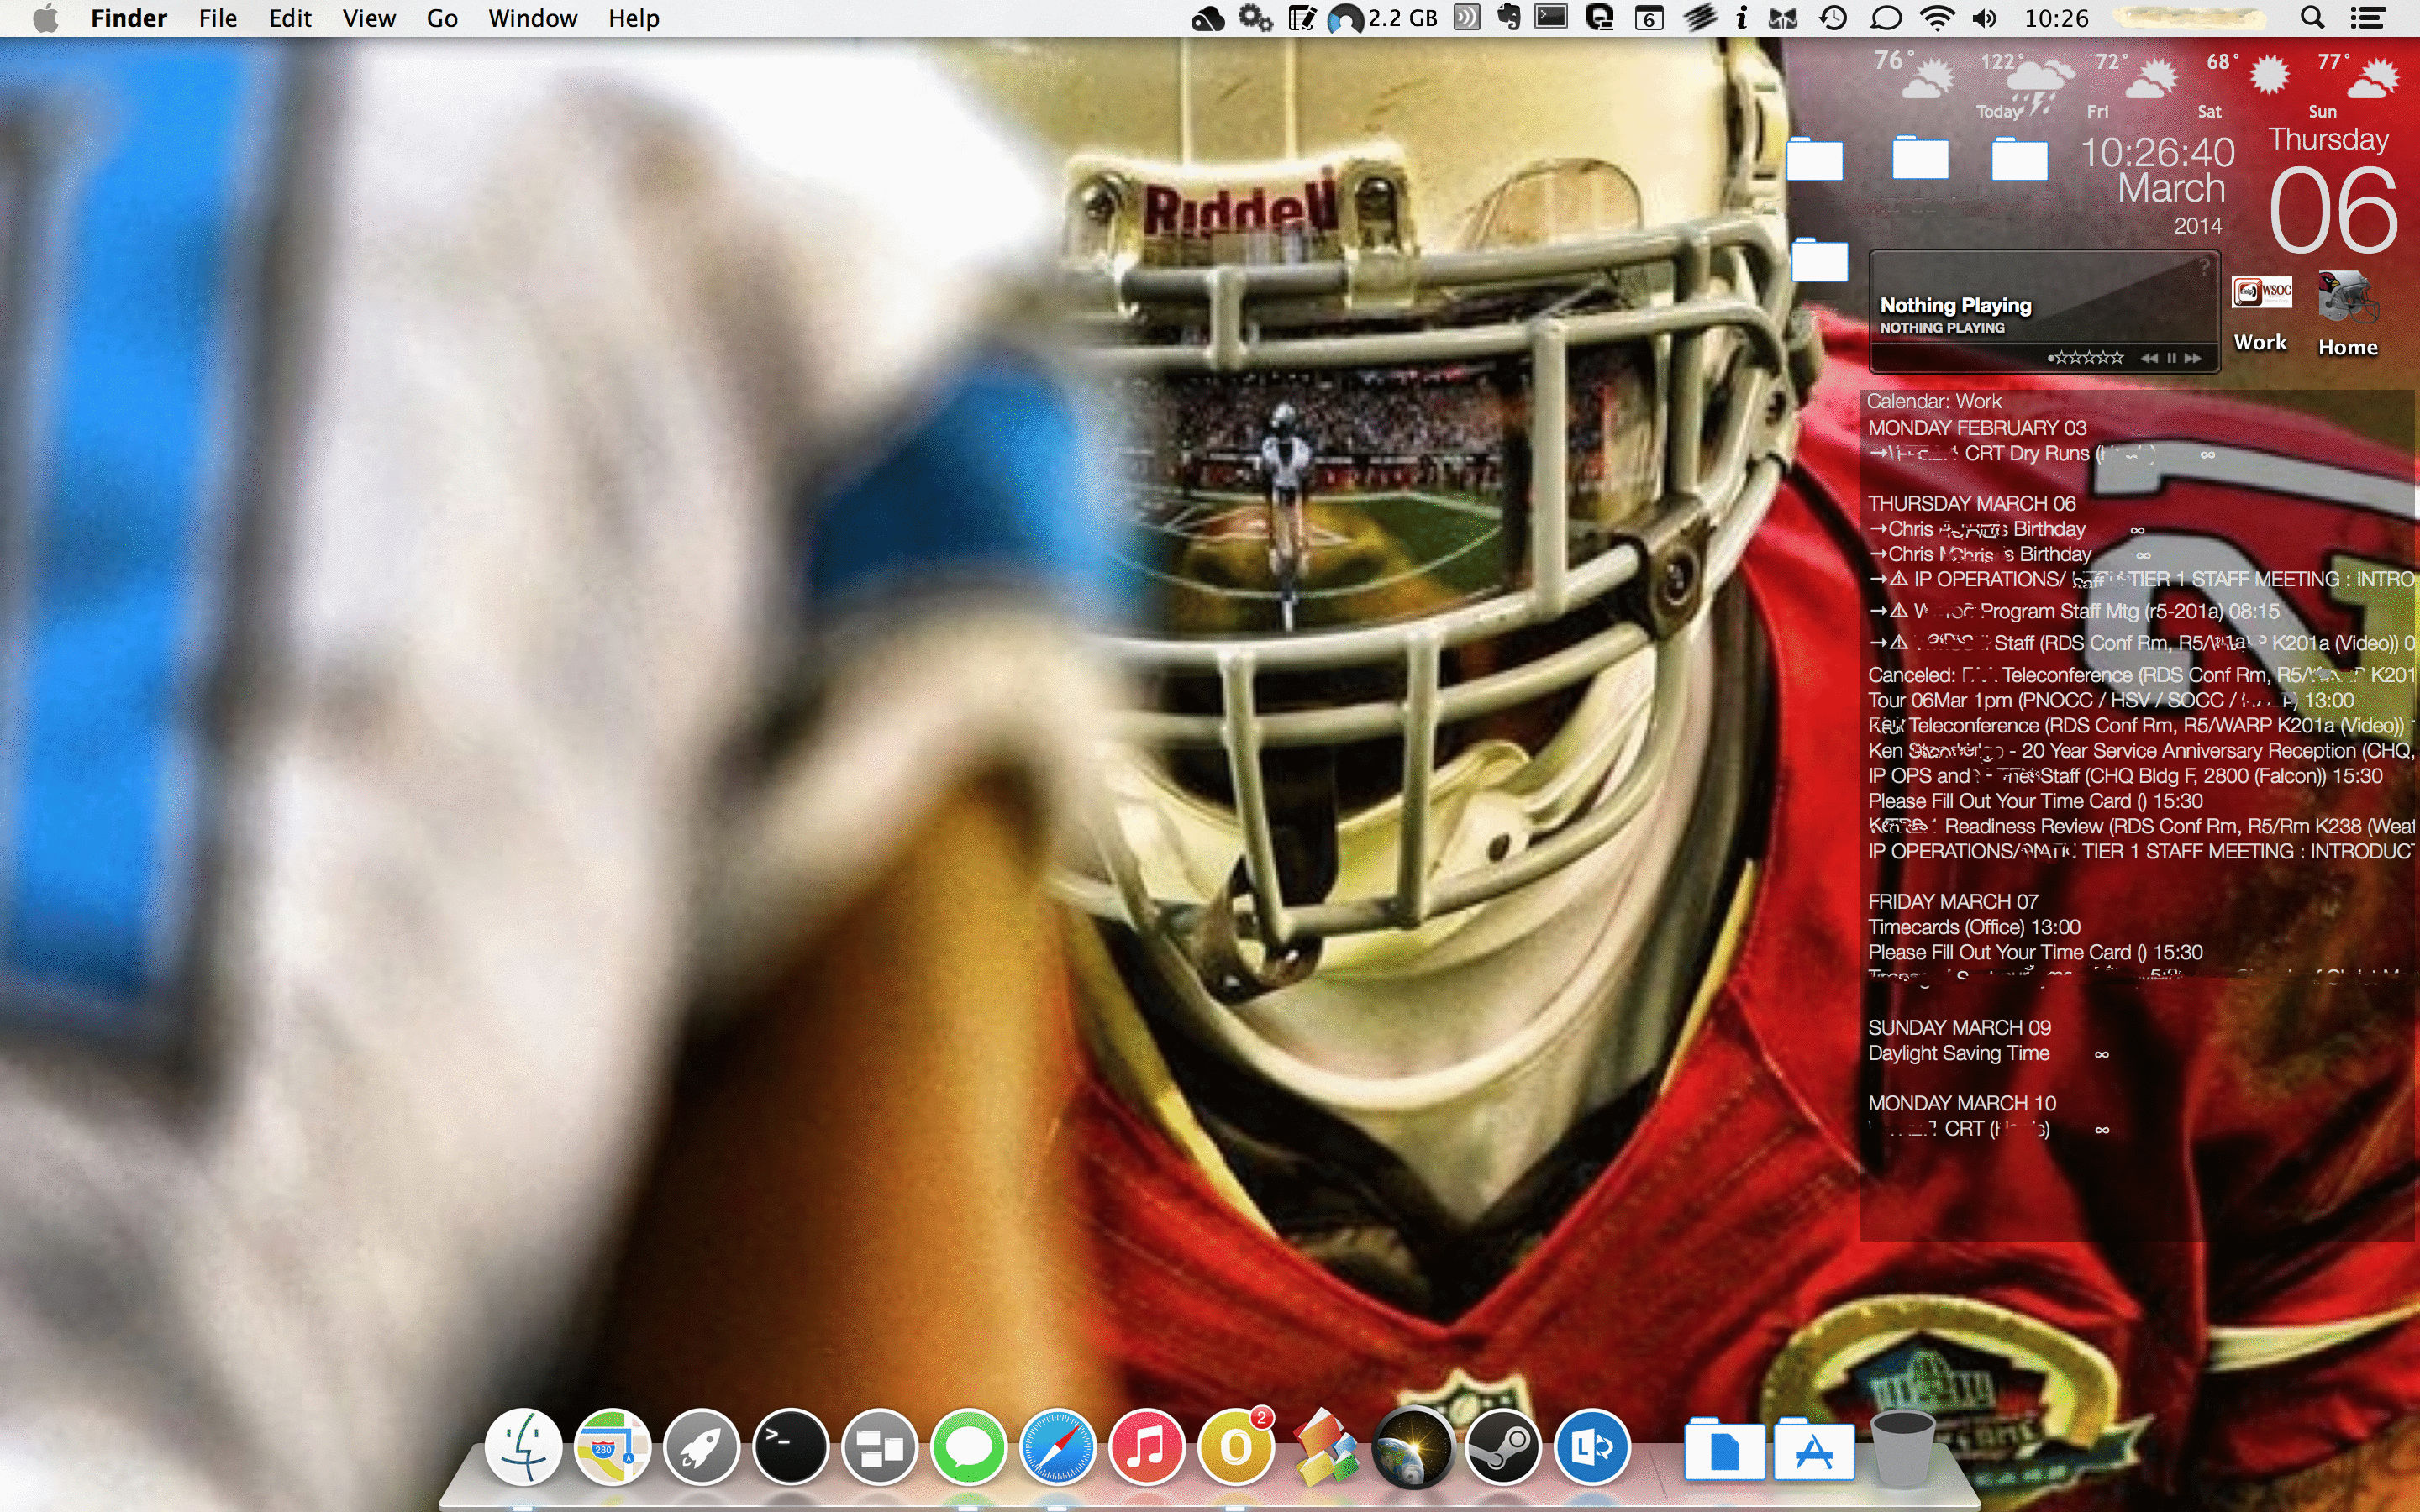Screen dimensions: 2420x1512
Task: Launch Safari from the Dock
Action: (x=1057, y=1447)
